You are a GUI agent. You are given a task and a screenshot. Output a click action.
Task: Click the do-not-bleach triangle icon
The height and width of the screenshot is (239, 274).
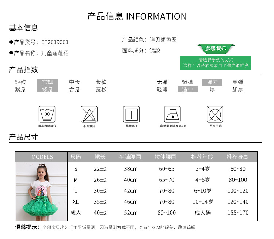point(89,114)
